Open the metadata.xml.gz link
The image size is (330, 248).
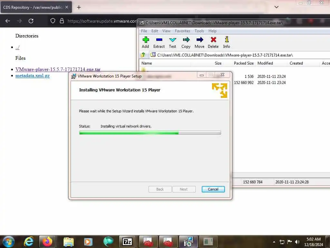coord(33,76)
